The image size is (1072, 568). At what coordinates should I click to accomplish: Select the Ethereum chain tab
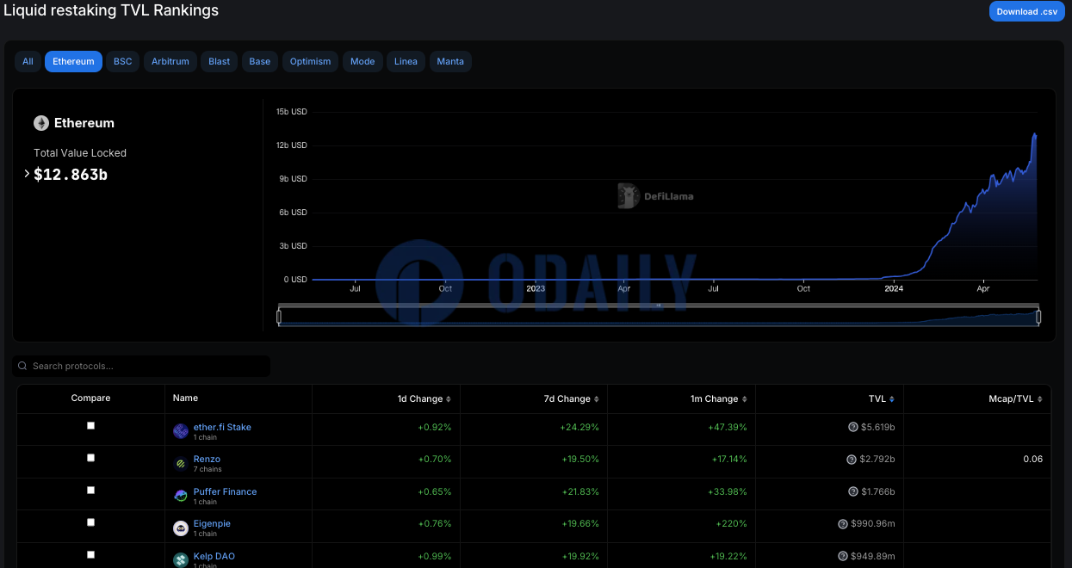(73, 62)
